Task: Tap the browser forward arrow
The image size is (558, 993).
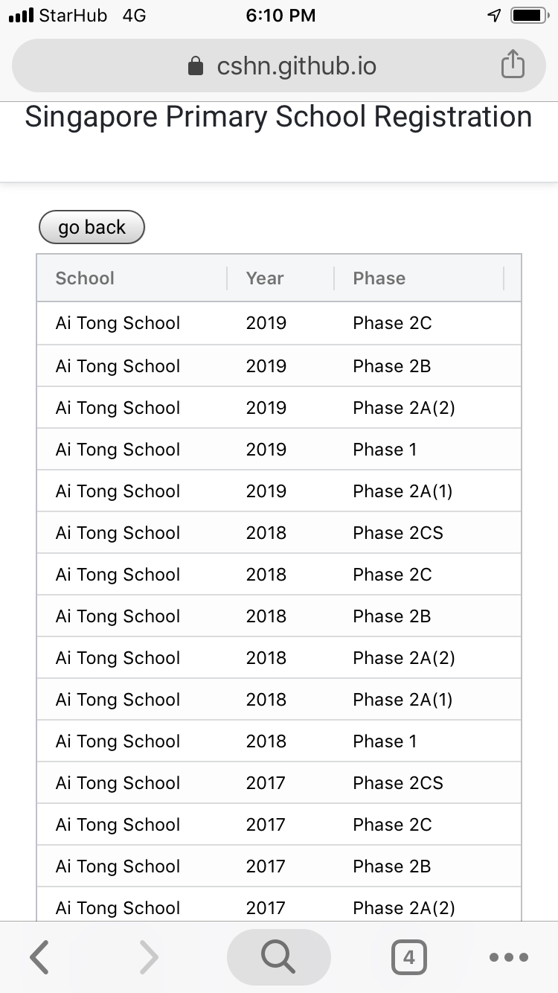Action: [149, 957]
